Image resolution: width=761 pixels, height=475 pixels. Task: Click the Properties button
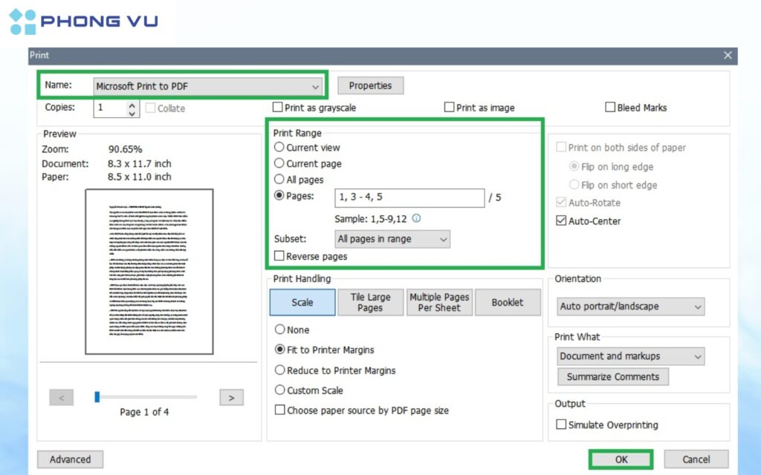(370, 86)
